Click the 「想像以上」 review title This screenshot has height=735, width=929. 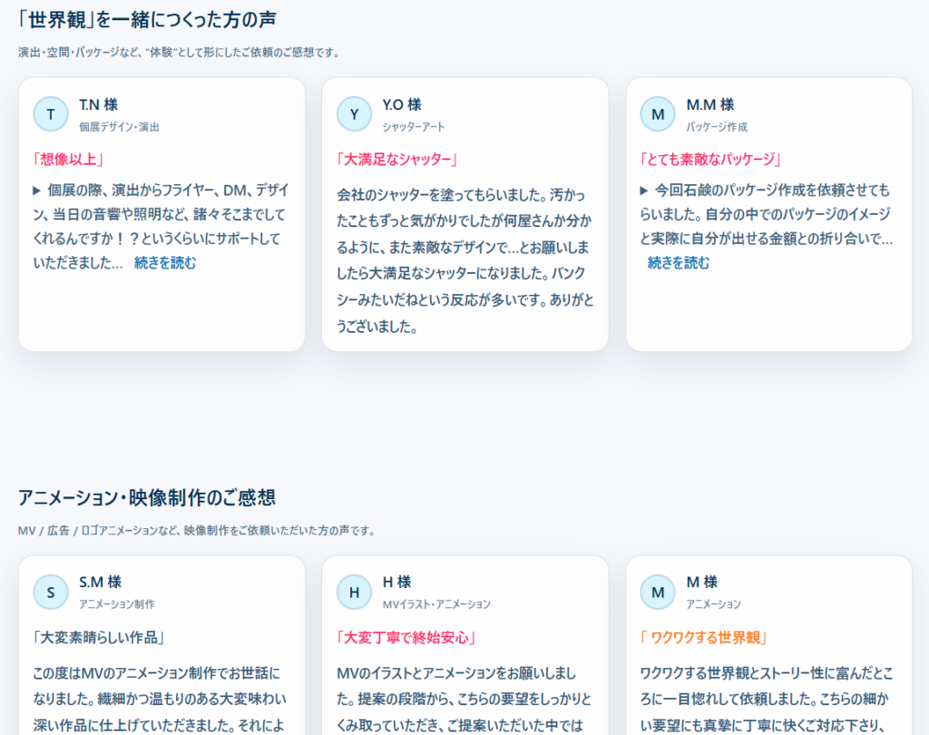pyautogui.click(x=69, y=159)
